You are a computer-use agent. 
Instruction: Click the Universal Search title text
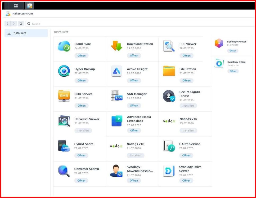[x=87, y=169]
